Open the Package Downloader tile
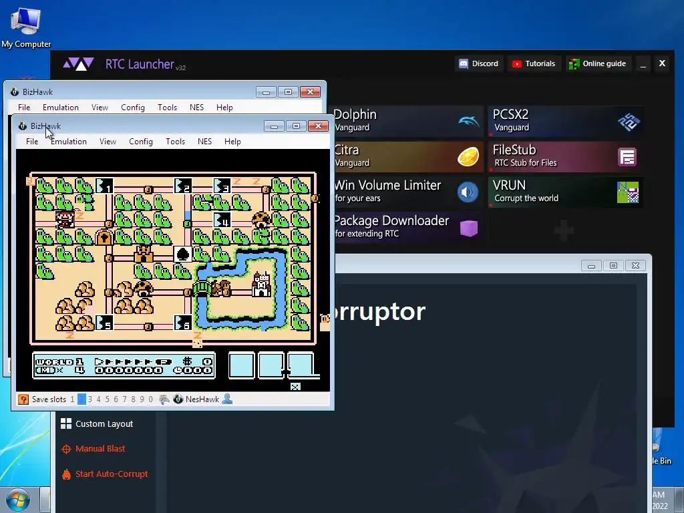 (x=409, y=227)
